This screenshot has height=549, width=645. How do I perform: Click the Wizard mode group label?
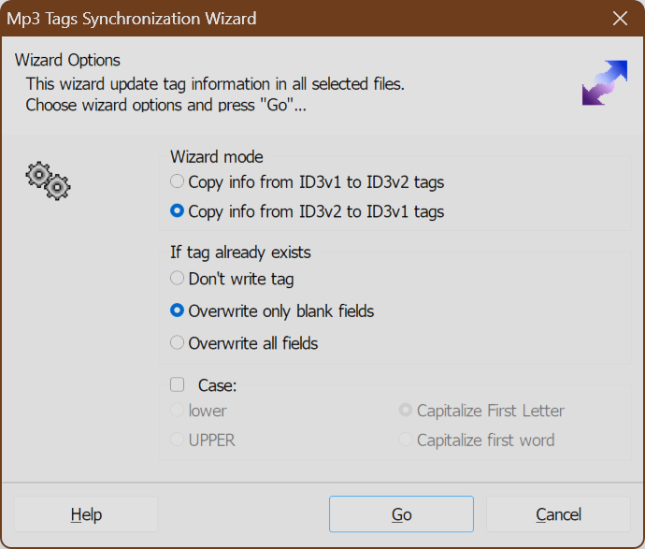(216, 157)
